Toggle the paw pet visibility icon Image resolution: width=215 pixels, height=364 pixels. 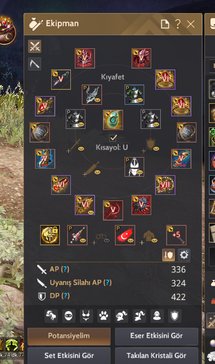pyautogui.click(x=104, y=316)
